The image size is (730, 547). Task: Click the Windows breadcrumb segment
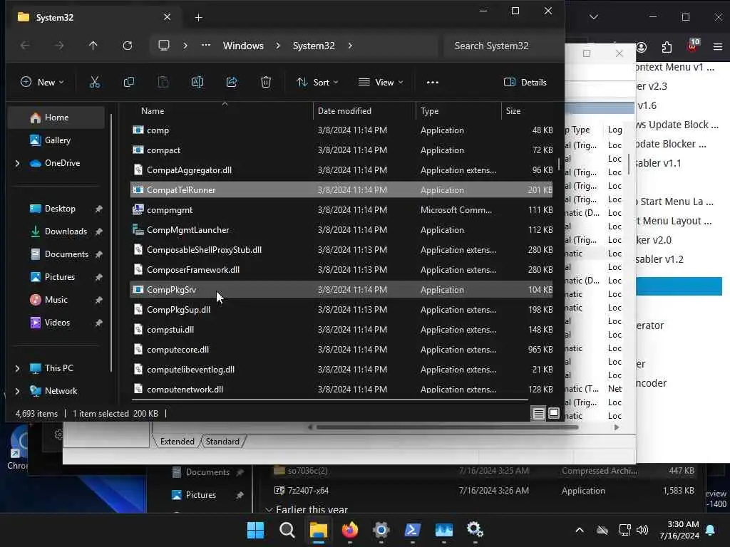click(243, 46)
